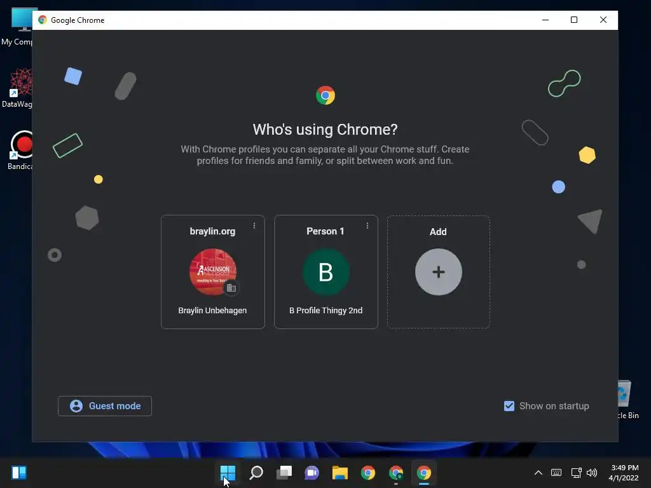Close the Google Chrome profile window
This screenshot has height=488, width=651.
[603, 20]
